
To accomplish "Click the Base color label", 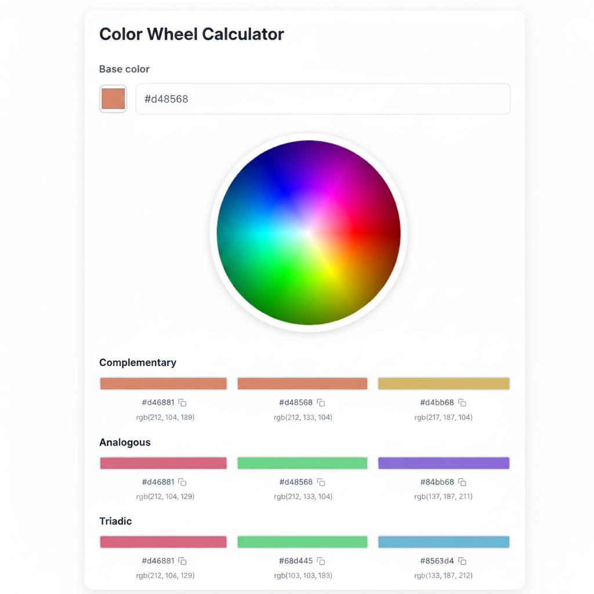I will (x=124, y=69).
